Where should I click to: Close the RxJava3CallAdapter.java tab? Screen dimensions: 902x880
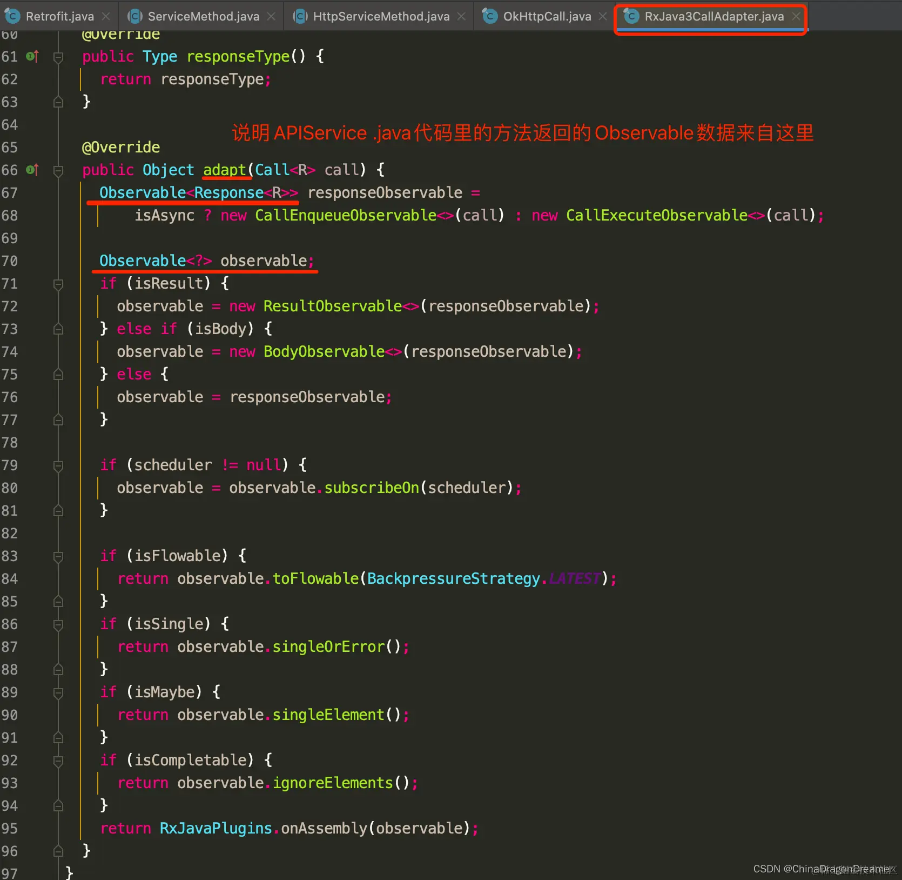pyautogui.click(x=796, y=16)
